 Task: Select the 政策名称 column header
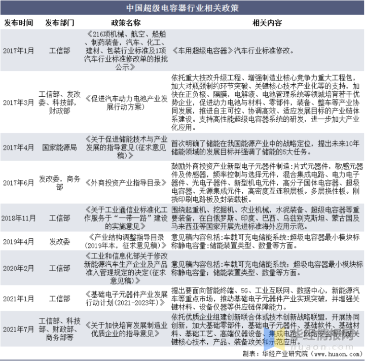tap(126, 23)
